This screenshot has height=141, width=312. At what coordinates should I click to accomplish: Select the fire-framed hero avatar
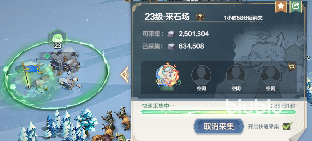pyautogui.click(x=167, y=75)
